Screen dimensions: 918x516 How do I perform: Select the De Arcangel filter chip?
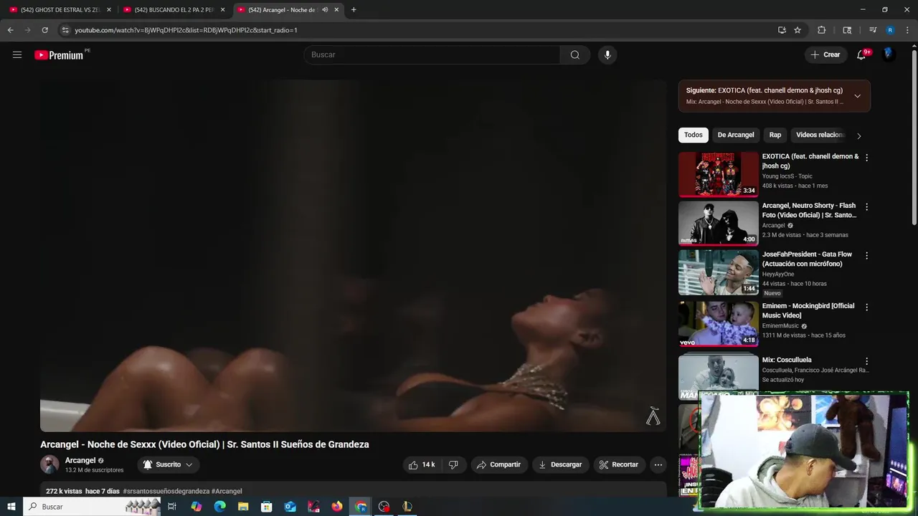point(736,135)
